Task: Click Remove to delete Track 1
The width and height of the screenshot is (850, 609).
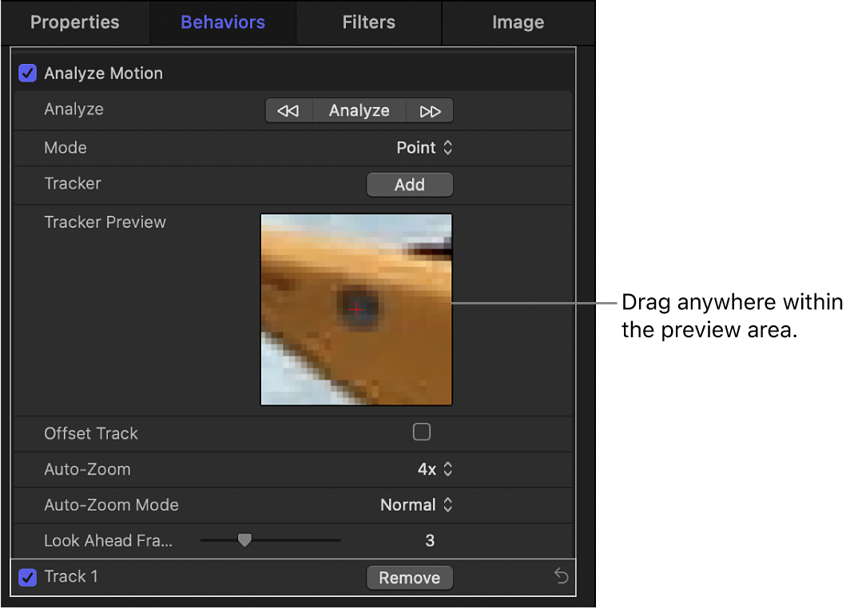Action: coord(409,577)
